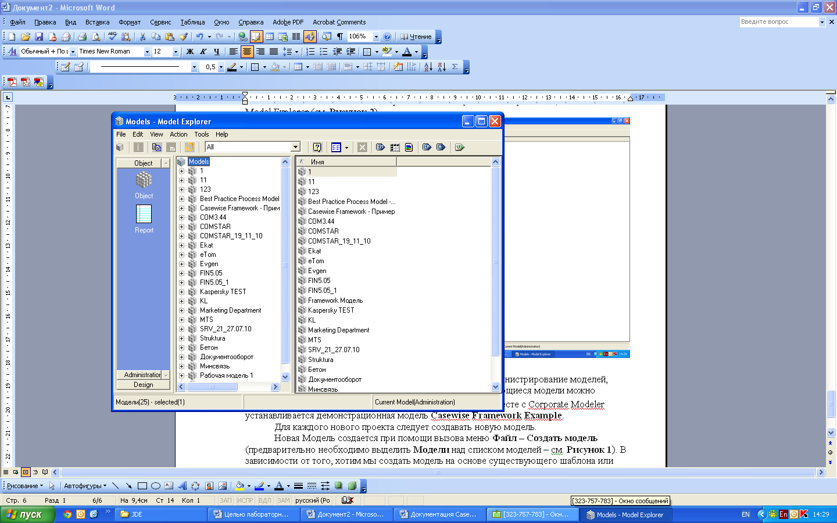The image size is (837, 523).
Task: Toggle Underline (Ч) formatting
Action: (x=217, y=52)
